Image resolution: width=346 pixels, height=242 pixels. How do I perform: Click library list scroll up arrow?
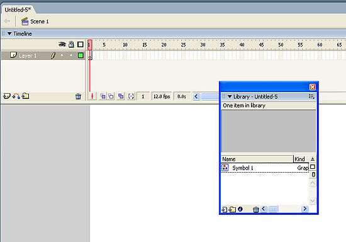(x=313, y=183)
